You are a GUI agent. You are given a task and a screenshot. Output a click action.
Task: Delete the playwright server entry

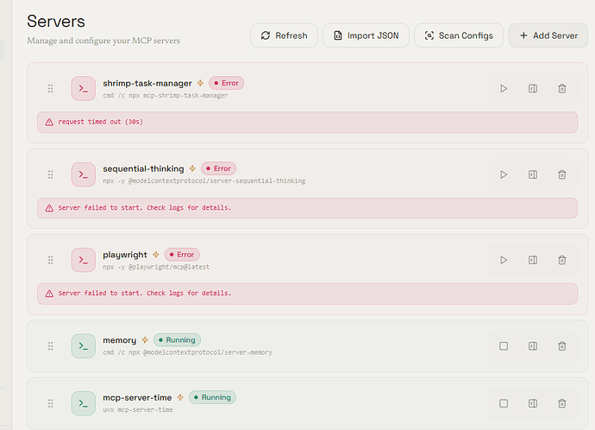[562, 260]
